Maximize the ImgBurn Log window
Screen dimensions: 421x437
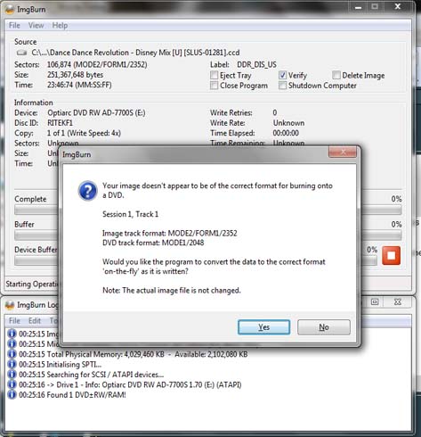tap(375, 302)
